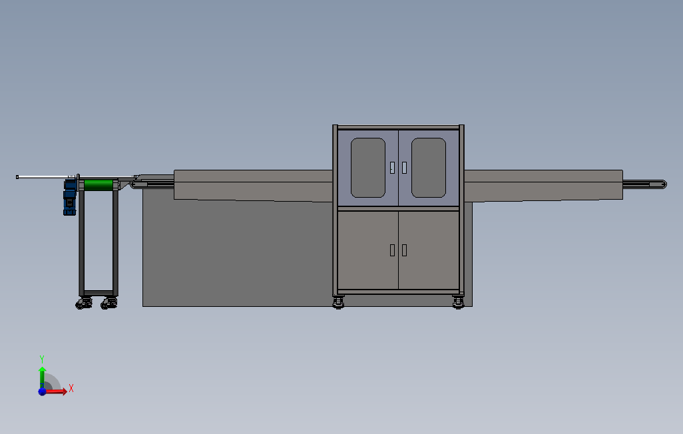Viewport: 683px width, 434px height.
Task: Select the left caster wheel of the stand
Action: 84,303
